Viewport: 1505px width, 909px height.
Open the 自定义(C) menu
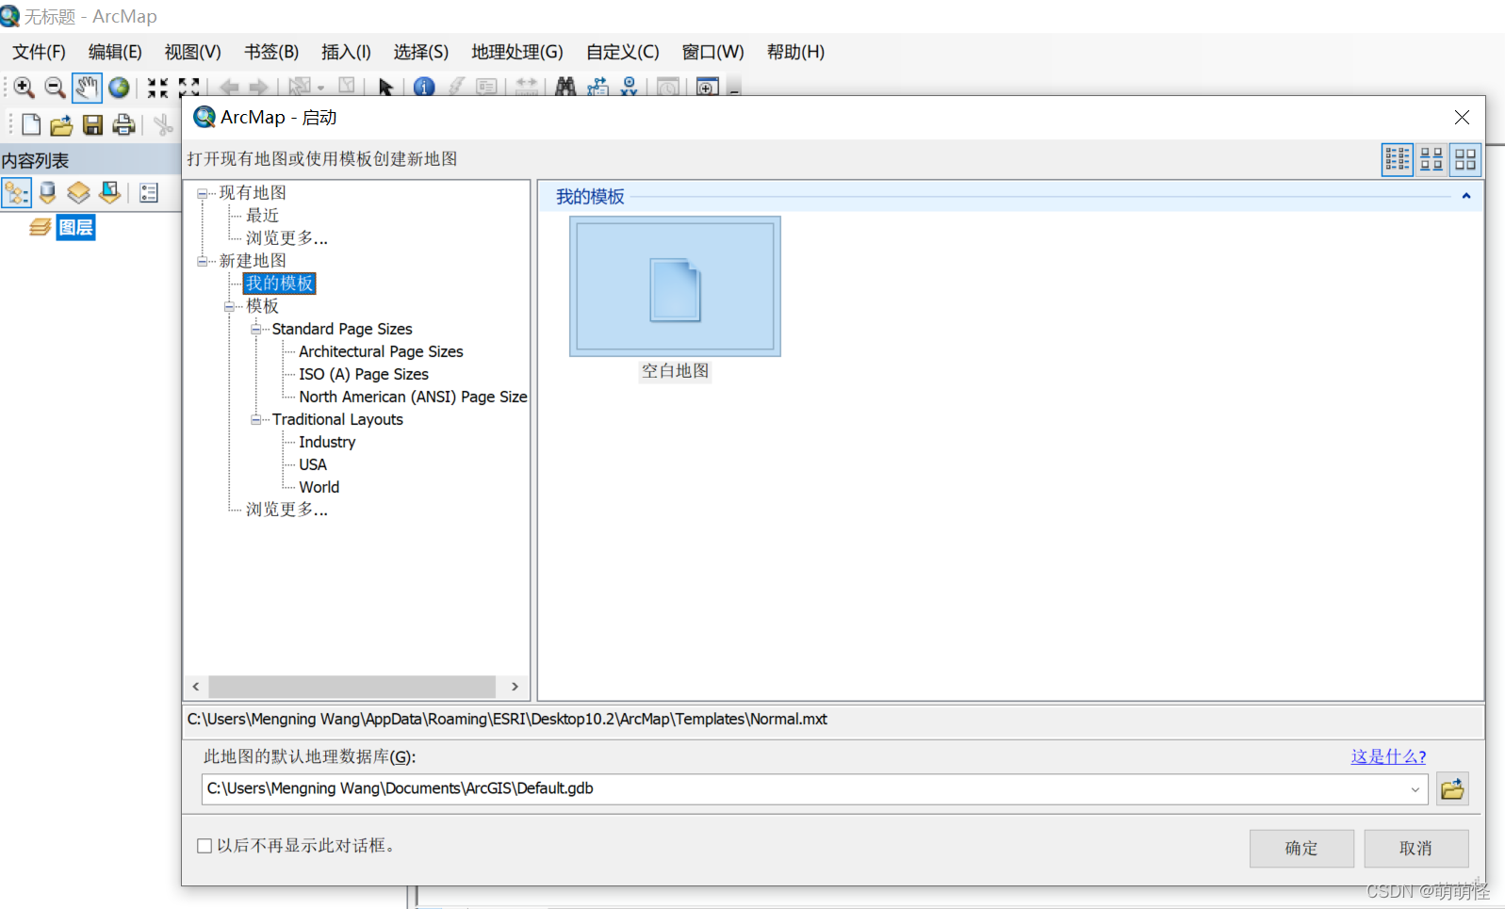622,52
